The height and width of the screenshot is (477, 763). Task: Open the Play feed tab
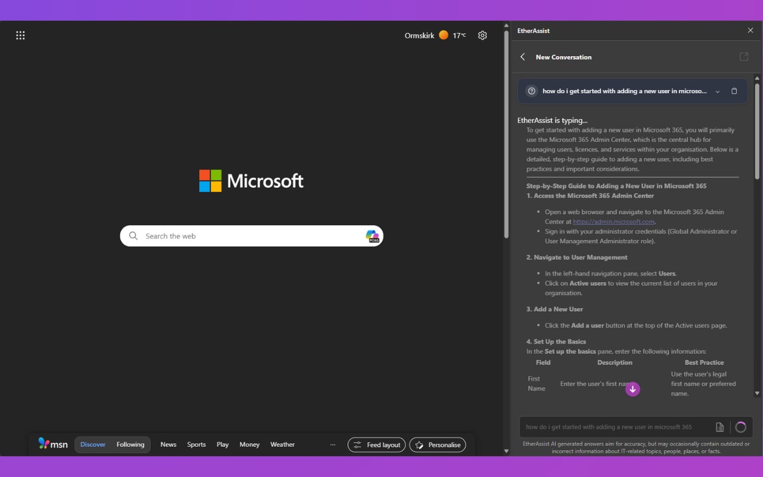pos(222,445)
